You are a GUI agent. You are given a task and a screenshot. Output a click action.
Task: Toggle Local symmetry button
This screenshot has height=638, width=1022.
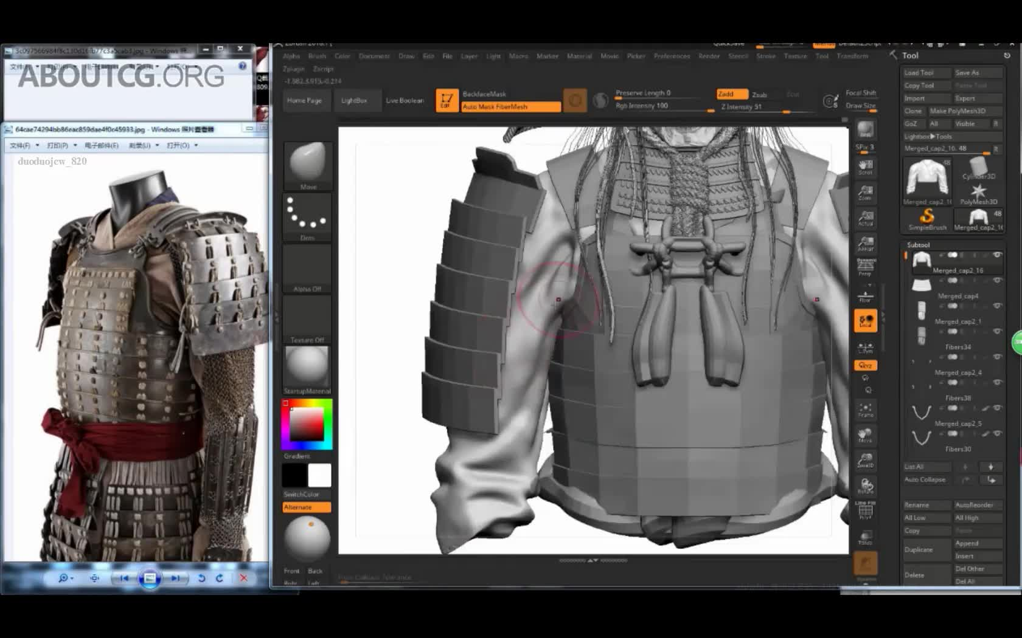coord(865,321)
